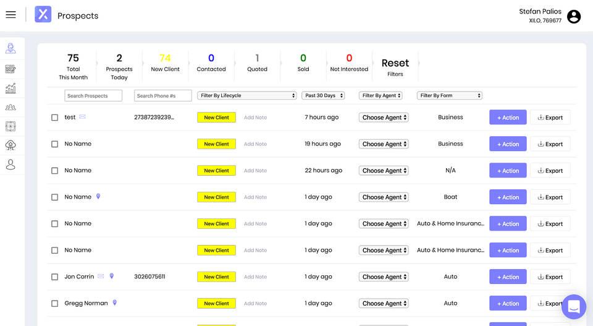Select checkbox for 22 hours ago prospect

pos(55,171)
